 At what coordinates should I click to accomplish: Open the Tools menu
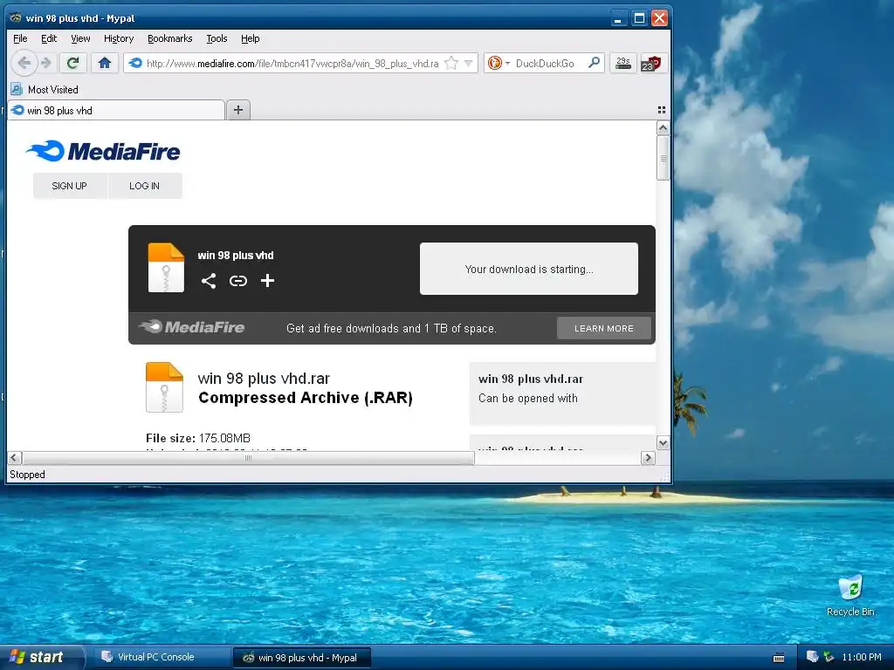point(217,38)
